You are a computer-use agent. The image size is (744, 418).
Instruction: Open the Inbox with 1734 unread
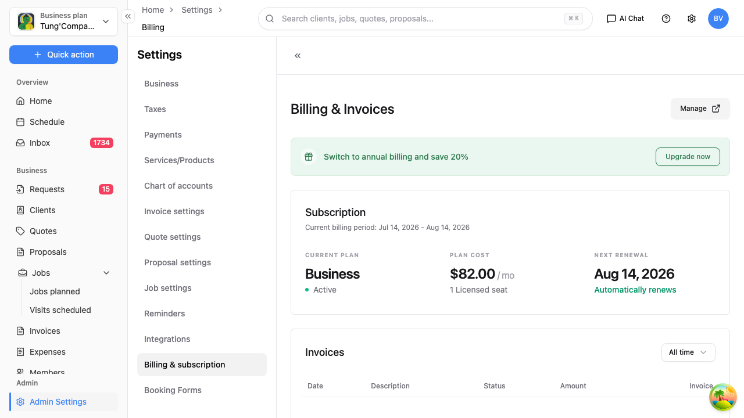(x=63, y=143)
